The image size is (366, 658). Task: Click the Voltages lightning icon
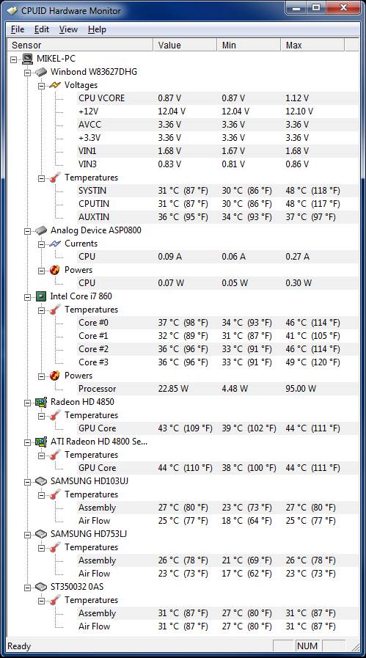click(55, 85)
